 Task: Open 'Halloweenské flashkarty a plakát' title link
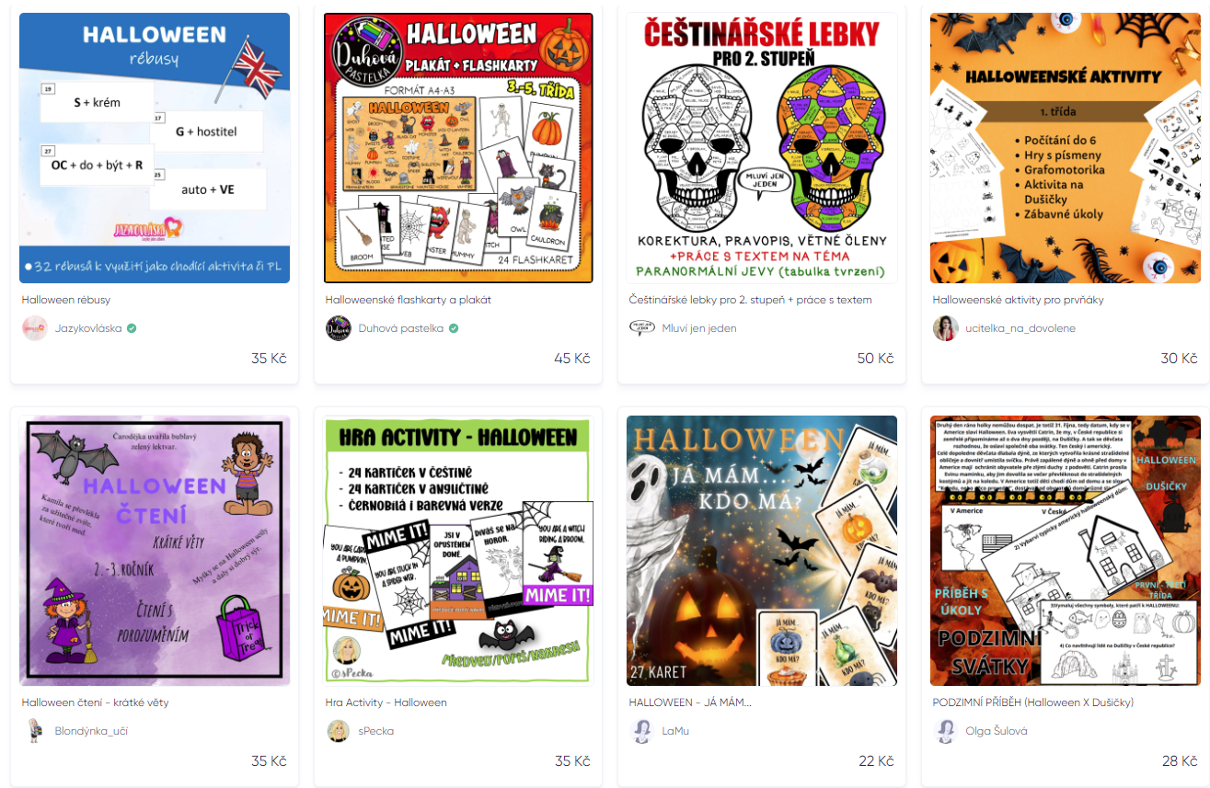[x=409, y=300]
